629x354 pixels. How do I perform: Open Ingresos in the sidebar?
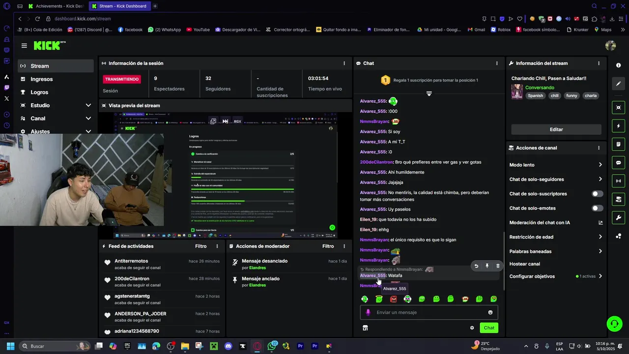[x=56, y=79]
